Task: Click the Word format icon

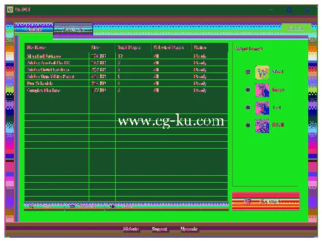Action: coord(262,72)
